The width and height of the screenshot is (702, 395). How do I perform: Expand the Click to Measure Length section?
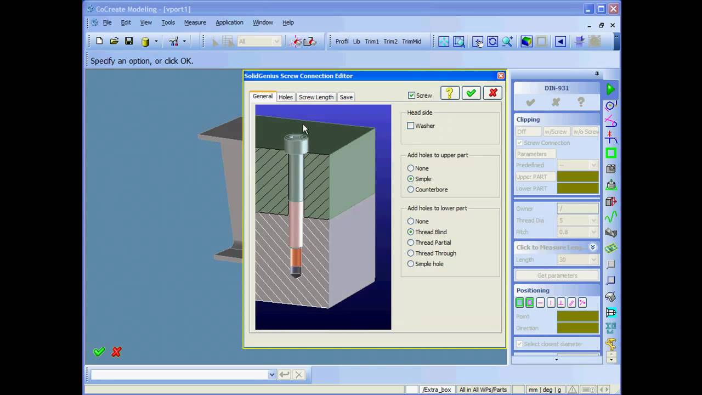592,247
